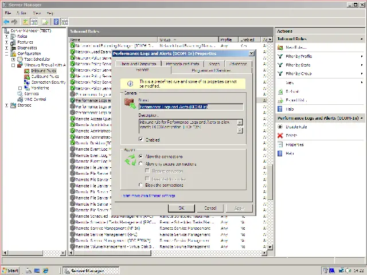367x275 pixels.
Task: Click the Forward arrow toolbar icon
Action: pos(14,22)
